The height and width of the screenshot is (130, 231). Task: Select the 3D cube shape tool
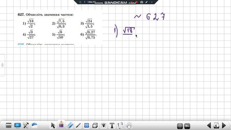pos(95,126)
